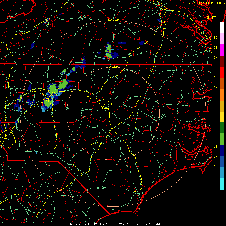Click the bright red 50 kft legend swatch
The width and height of the screenshot is (226, 226).
click(x=222, y=72)
